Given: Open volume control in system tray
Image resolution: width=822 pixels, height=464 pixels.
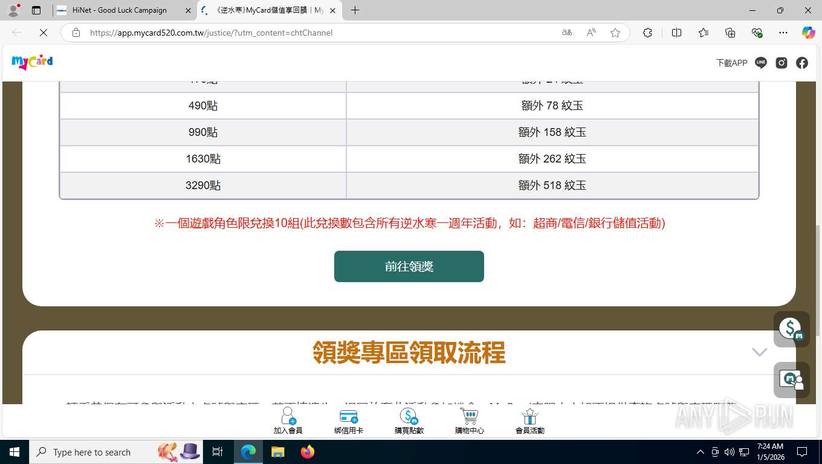Looking at the screenshot, I should (730, 452).
